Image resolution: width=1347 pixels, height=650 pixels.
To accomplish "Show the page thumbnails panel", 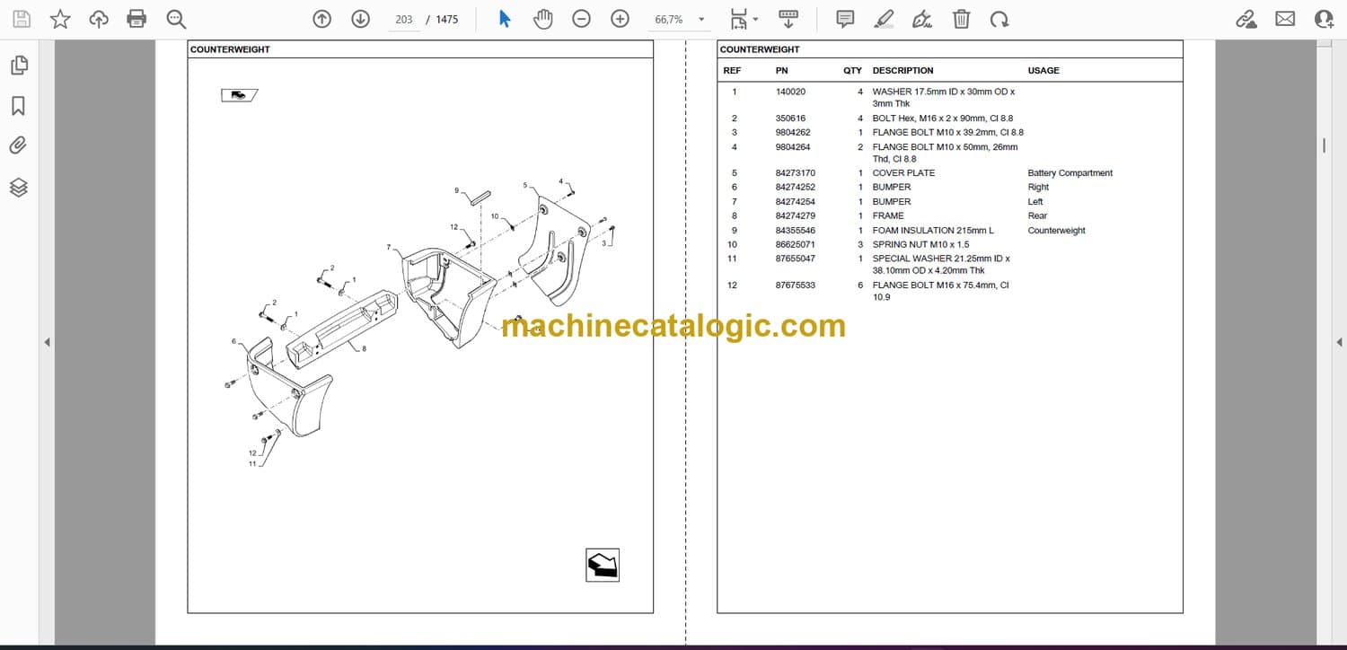I will [19, 66].
